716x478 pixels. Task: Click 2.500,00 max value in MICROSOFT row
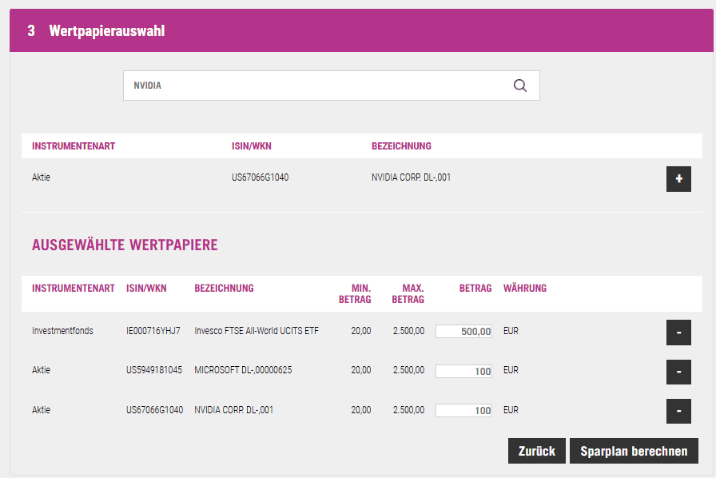pyautogui.click(x=408, y=370)
